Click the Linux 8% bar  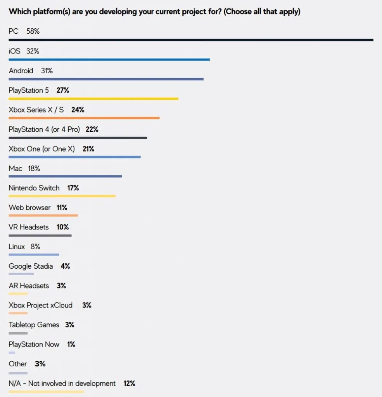[34, 255]
